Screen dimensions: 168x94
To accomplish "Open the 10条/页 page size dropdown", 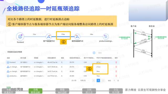I will pyautogui.click(x=85, y=80).
